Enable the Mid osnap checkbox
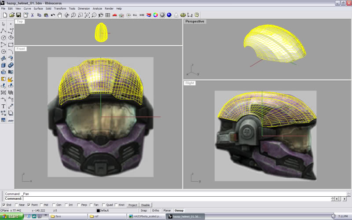 point(41,205)
